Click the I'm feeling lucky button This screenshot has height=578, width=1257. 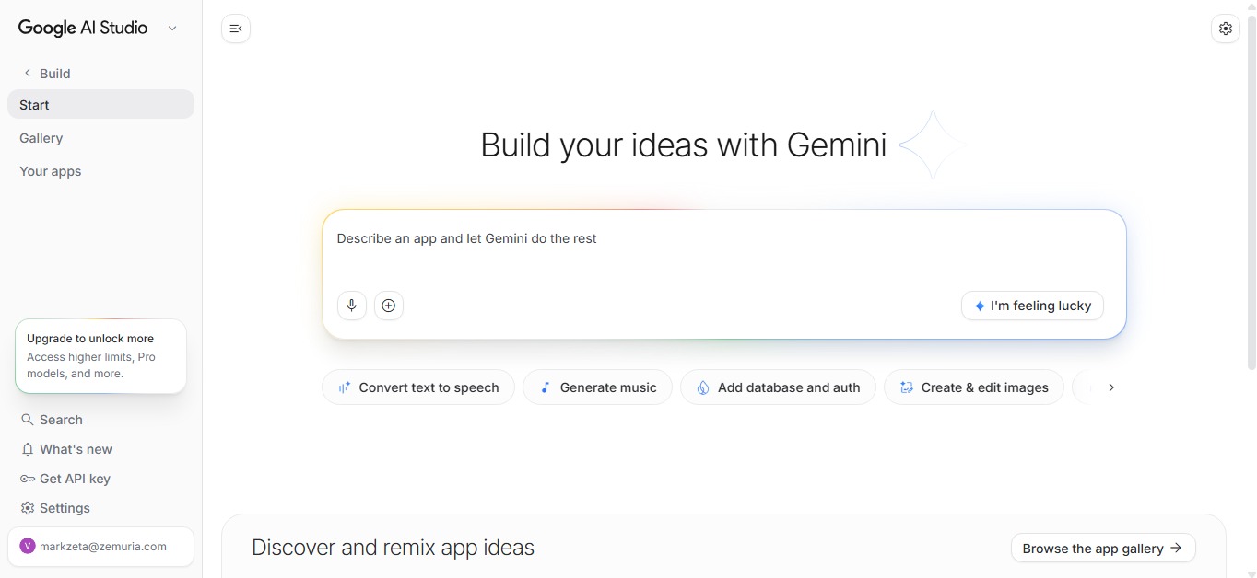pyautogui.click(x=1032, y=306)
